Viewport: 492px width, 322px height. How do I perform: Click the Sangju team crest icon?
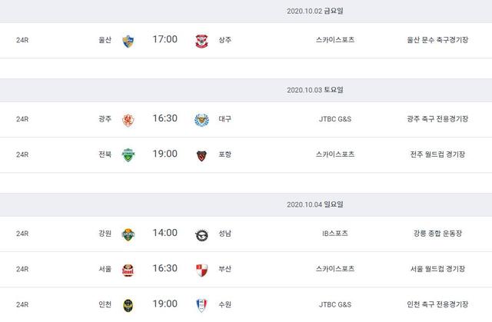coord(202,40)
